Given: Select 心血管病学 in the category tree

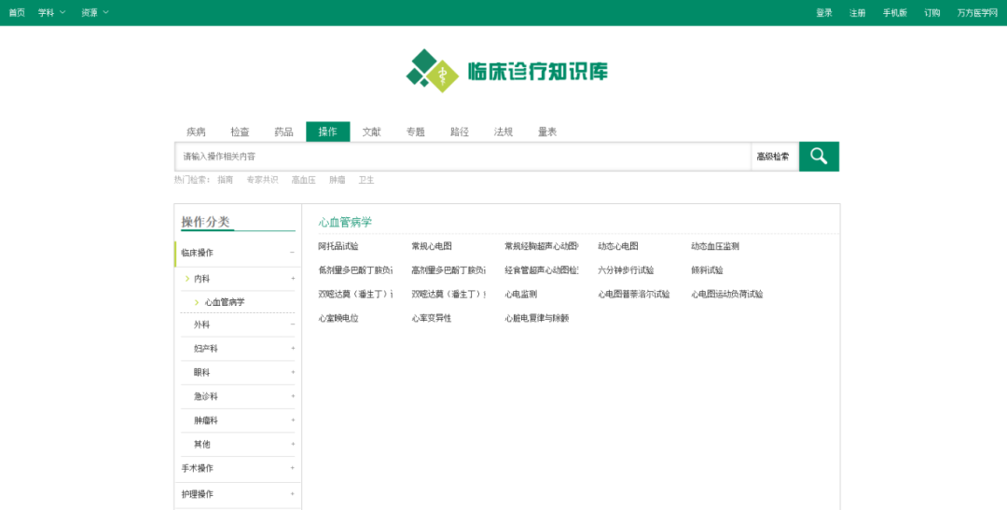Looking at the screenshot, I should pos(225,302).
